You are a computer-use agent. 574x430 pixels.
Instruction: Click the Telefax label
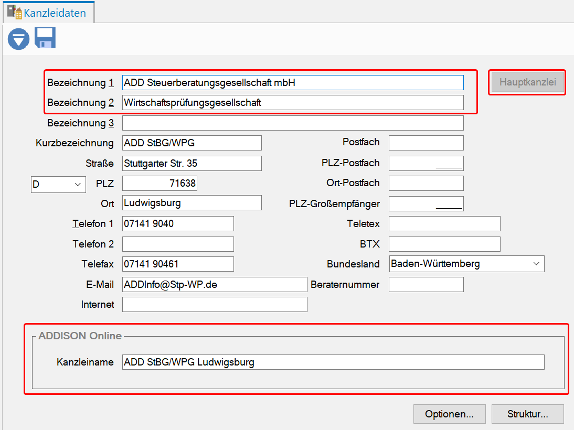98,264
